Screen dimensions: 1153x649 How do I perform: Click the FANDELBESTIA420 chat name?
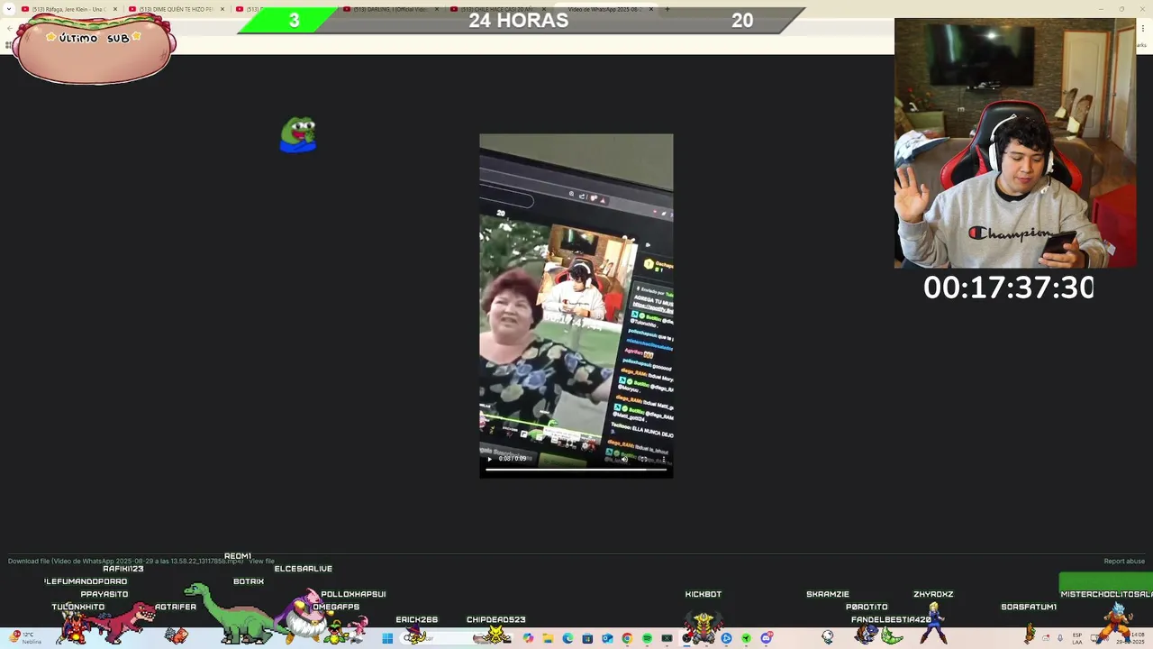pyautogui.click(x=891, y=619)
